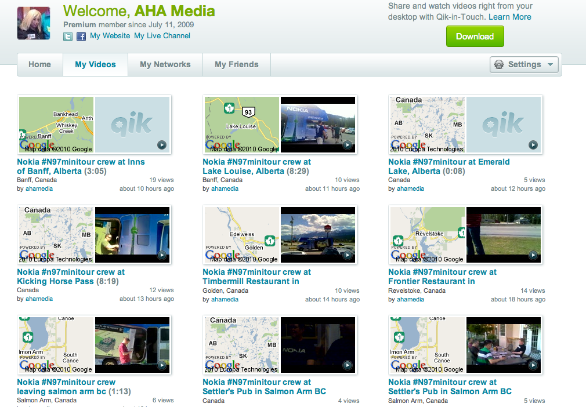This screenshot has height=407, width=586.
Task: Start the Timbermill Restaurant video via play icon
Action: (x=347, y=255)
